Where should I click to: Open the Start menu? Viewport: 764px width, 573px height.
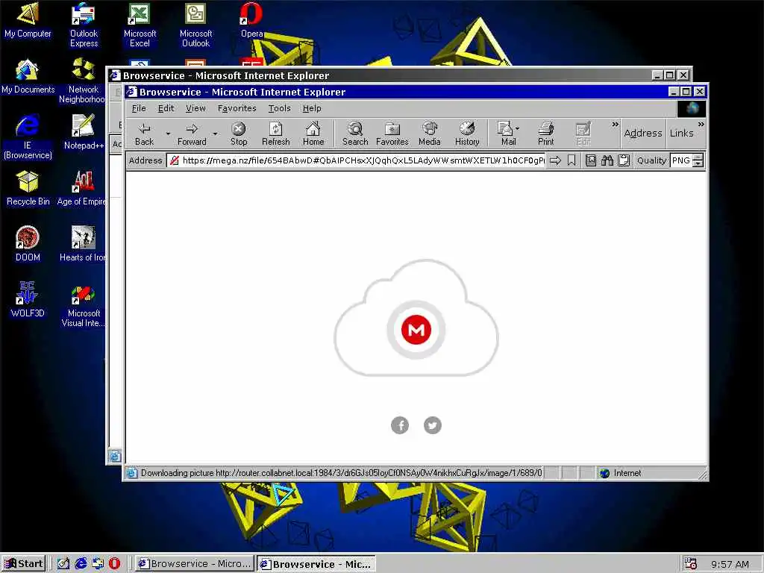click(23, 564)
